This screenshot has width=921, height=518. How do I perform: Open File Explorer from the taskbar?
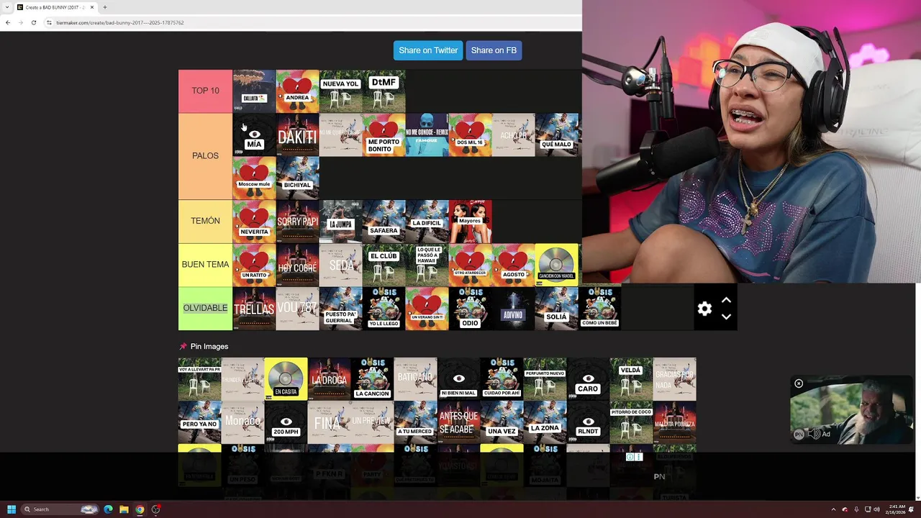click(x=124, y=509)
